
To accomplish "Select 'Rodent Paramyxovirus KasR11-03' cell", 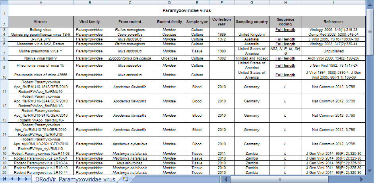I will [x=41, y=154].
